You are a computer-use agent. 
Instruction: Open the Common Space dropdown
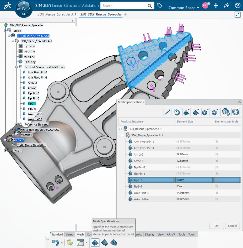184,8
